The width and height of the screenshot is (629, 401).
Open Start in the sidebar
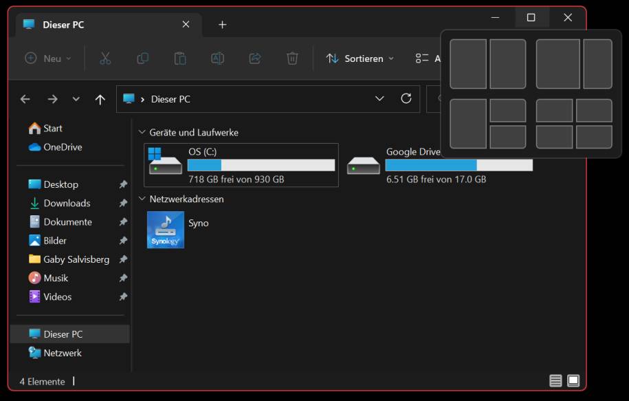(x=45, y=128)
